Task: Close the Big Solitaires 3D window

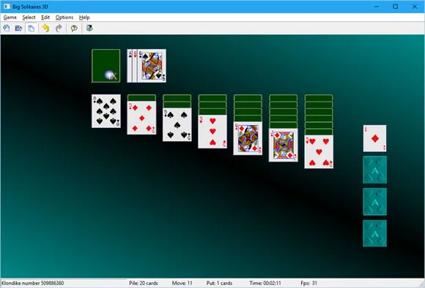Action: [415, 7]
